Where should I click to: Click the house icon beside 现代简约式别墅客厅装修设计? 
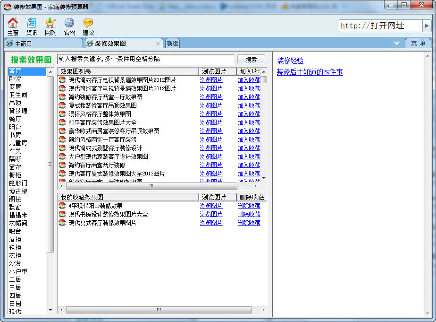coord(62,148)
